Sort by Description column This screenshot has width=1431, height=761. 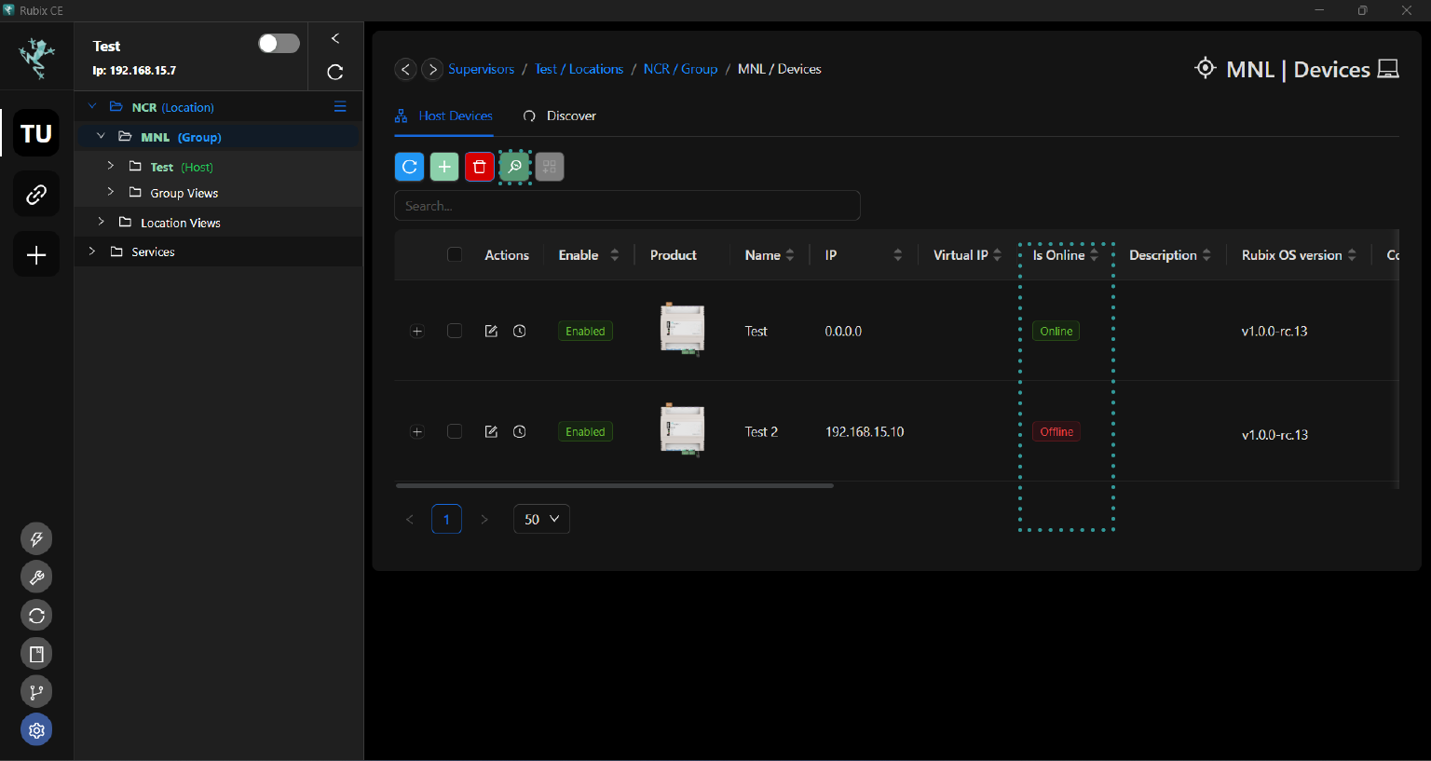[x=1206, y=255]
